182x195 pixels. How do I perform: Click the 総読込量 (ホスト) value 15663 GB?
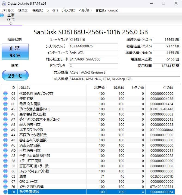(166, 40)
